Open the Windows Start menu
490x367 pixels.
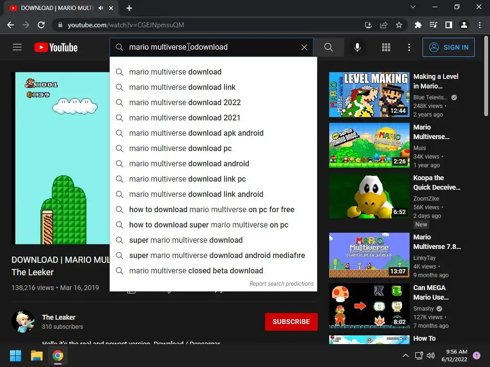coord(15,356)
